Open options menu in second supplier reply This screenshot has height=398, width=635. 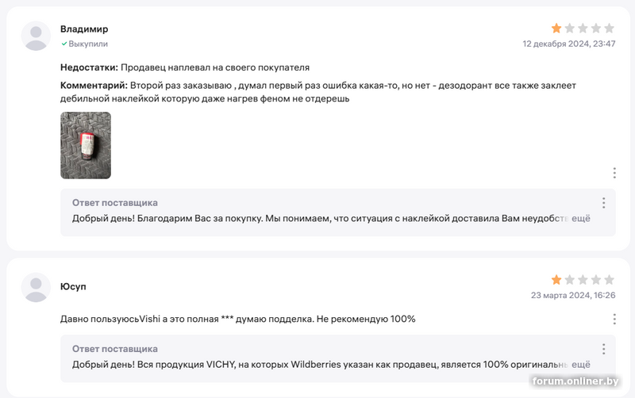(x=603, y=349)
